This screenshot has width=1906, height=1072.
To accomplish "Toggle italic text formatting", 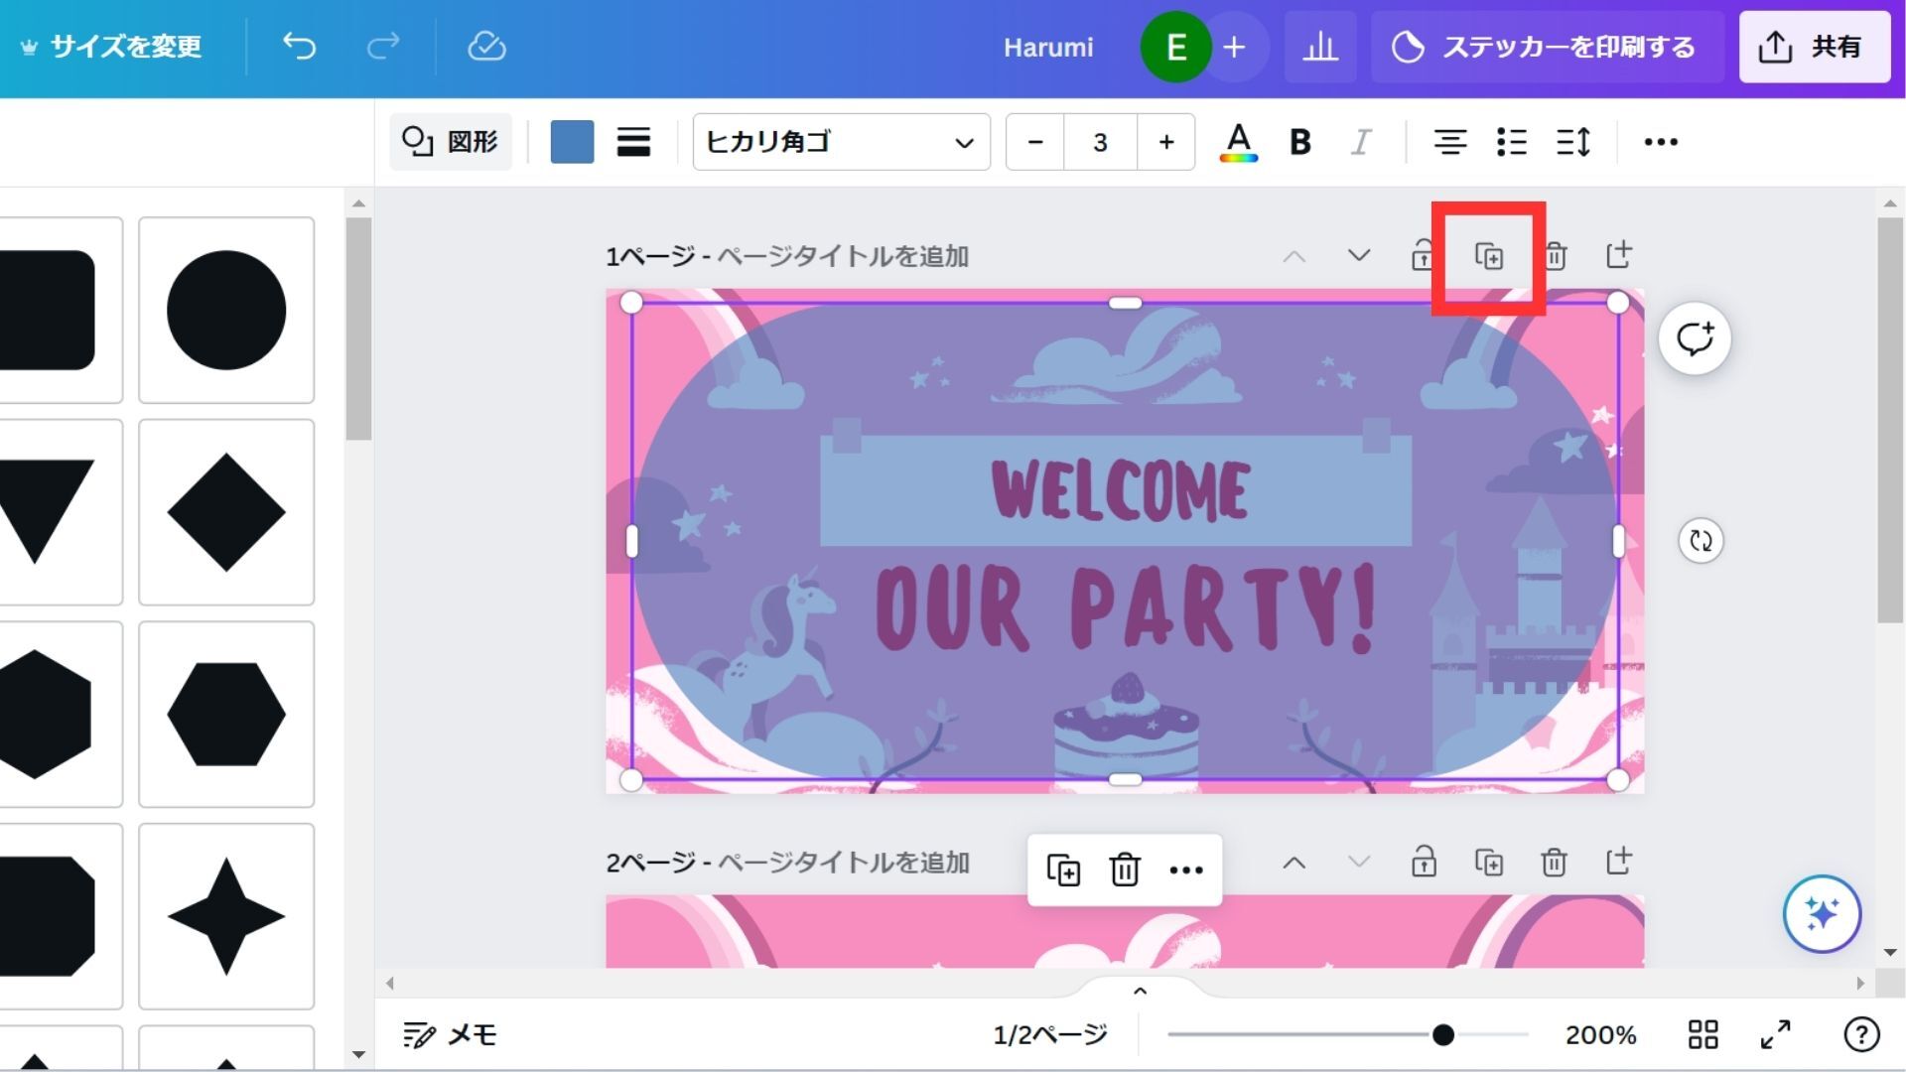I will coord(1361,142).
